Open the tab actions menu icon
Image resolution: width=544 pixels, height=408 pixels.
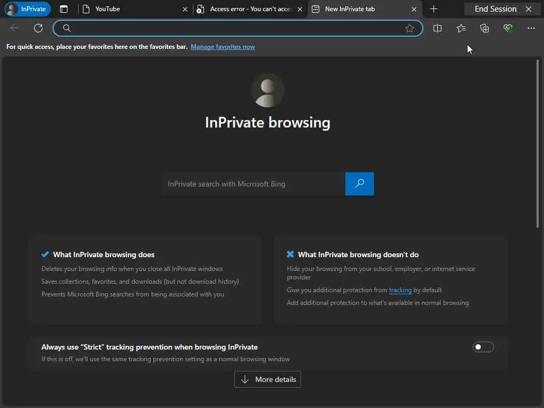(64, 9)
